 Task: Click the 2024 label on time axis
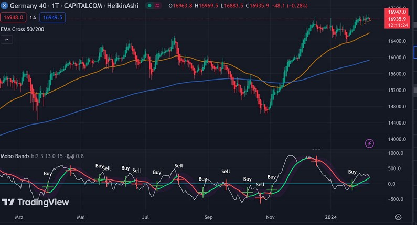click(330, 217)
